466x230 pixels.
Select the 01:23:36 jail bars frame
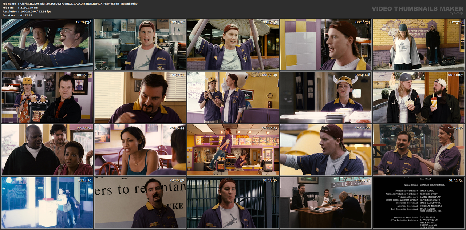pyautogui.click(x=233, y=203)
